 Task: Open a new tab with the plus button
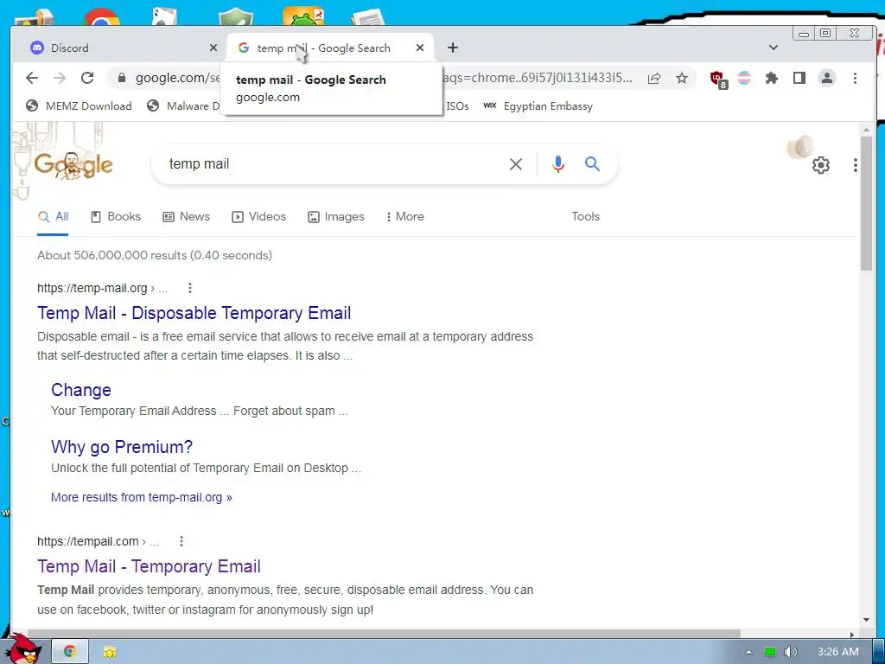(x=453, y=48)
